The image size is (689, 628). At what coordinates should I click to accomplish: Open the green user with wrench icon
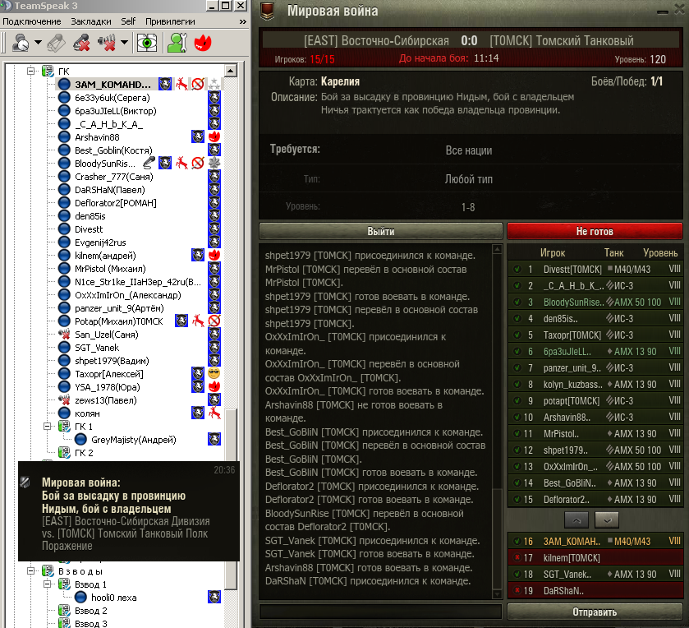[x=177, y=43]
